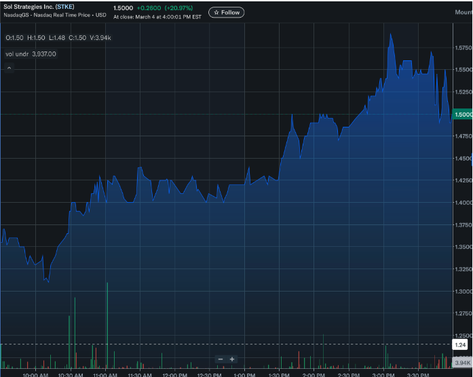The height and width of the screenshot is (377, 473).
Task: Zoom in the chart with plus icon
Action: click(x=232, y=359)
